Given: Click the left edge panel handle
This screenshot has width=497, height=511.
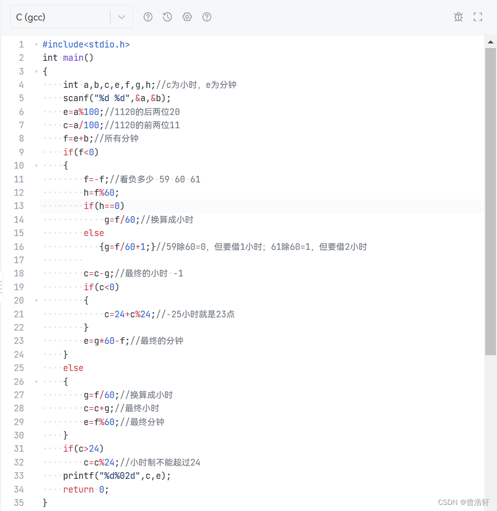Looking at the screenshot, I should click(3, 286).
